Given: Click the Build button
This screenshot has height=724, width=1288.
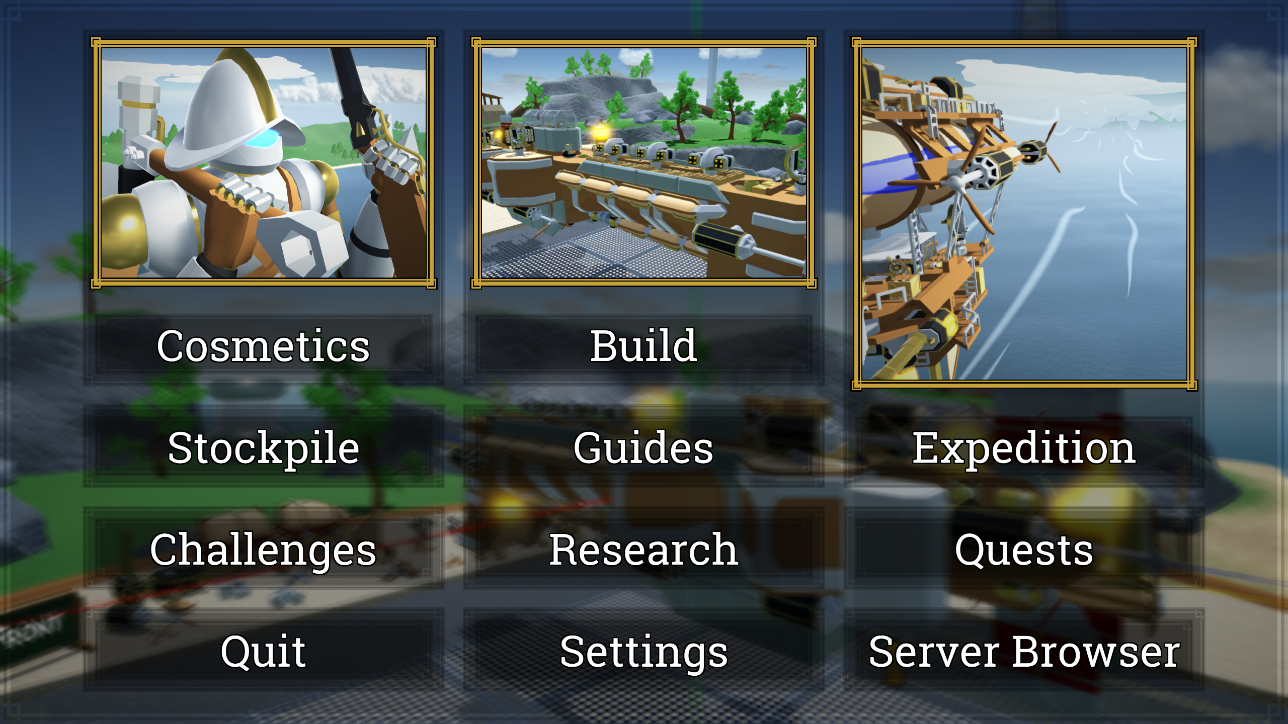Looking at the screenshot, I should pos(643,346).
